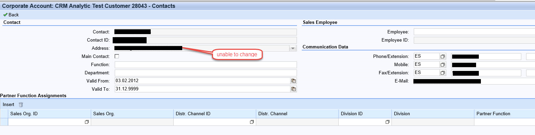Click the Phone country code ES field
The height and width of the screenshot is (135, 535).
coord(426,56)
